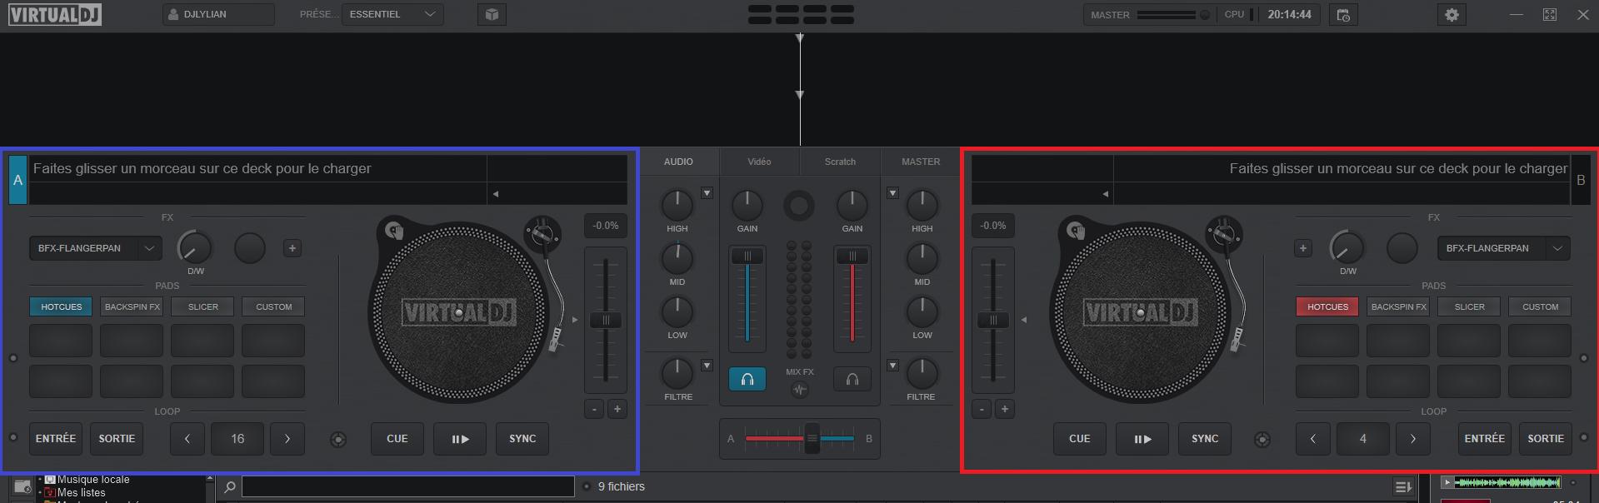Click the search options dot before '9 fichiers'
Viewport: 1599px width, 503px height.
pyautogui.click(x=587, y=486)
